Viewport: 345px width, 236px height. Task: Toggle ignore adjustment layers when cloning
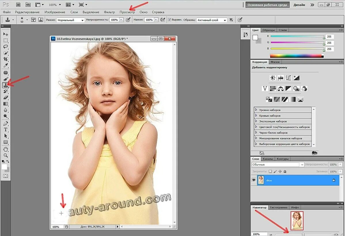pyautogui.click(x=231, y=20)
